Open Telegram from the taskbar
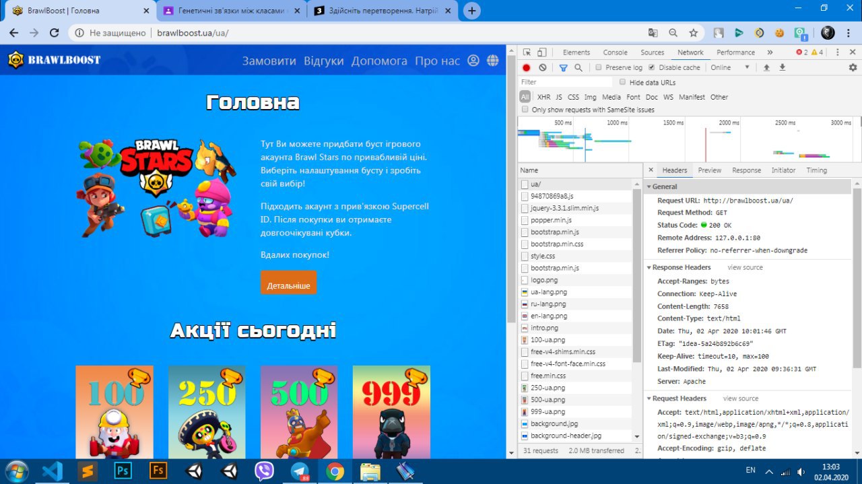 (300, 471)
